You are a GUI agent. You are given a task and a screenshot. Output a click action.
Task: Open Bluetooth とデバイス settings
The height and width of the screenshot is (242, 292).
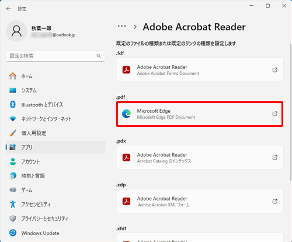coord(55,105)
